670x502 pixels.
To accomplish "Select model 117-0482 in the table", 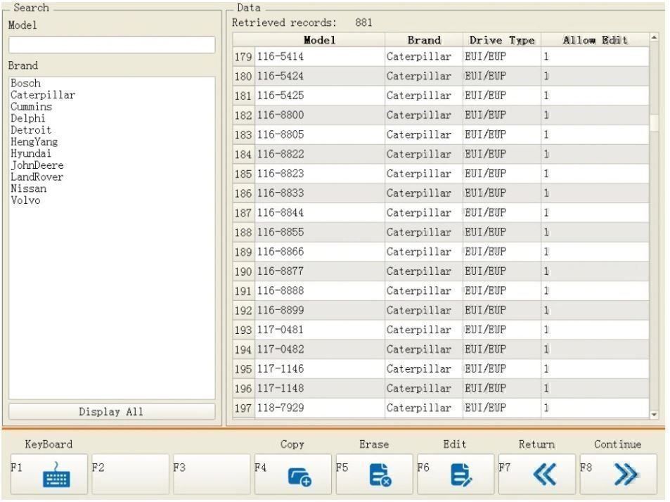I will point(320,349).
